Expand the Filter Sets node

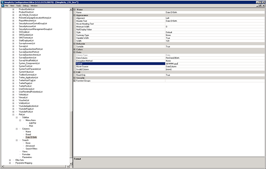click(10, 160)
